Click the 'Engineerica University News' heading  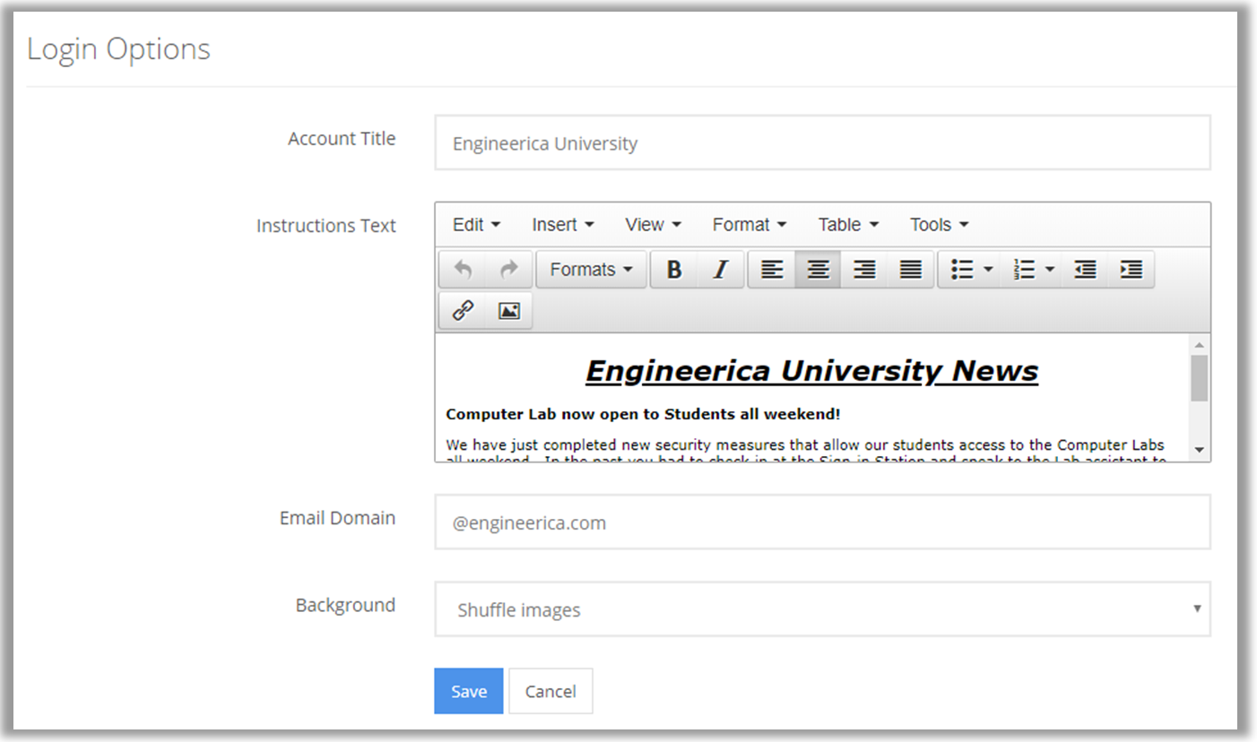[811, 371]
